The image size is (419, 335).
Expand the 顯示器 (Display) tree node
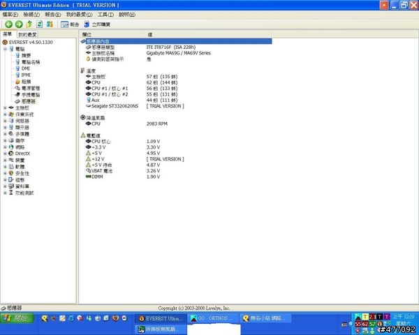[x=5, y=128]
